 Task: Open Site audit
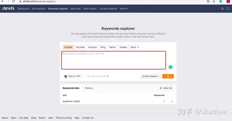click(75, 9)
